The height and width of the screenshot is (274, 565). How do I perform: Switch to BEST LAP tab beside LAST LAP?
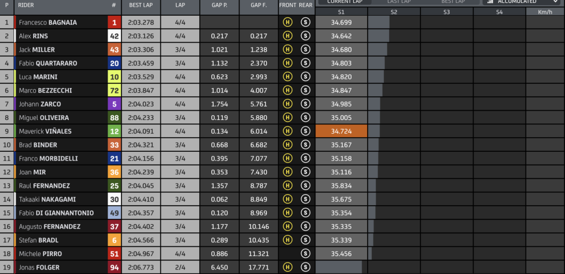click(452, 2)
